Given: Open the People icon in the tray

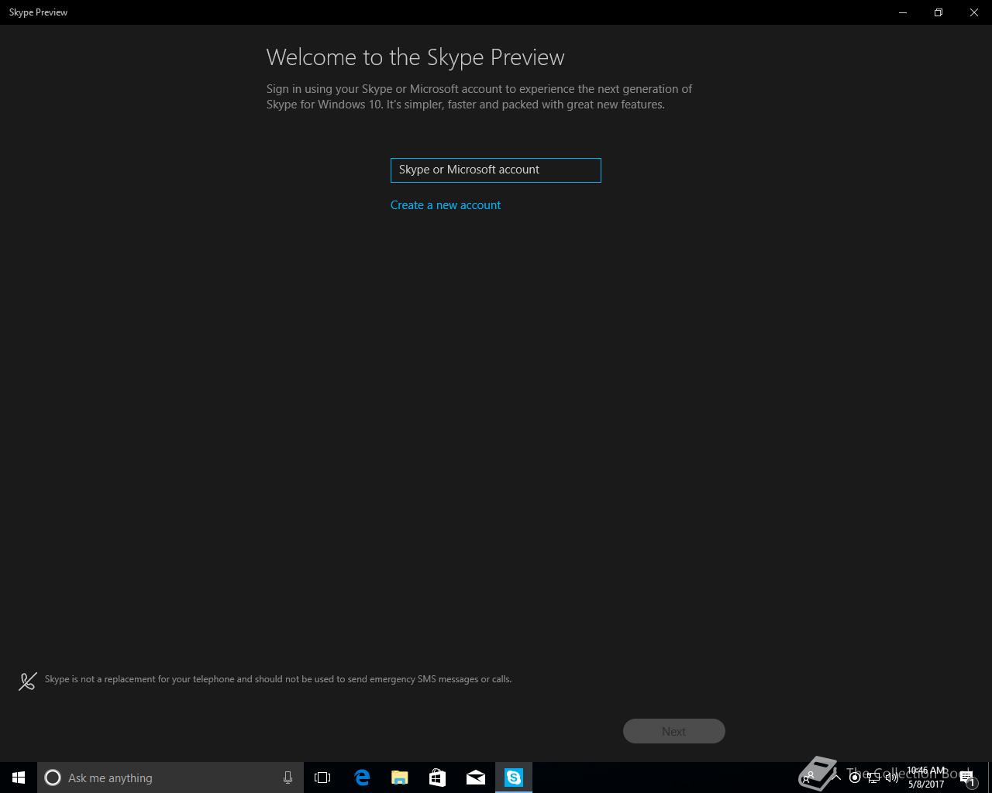Looking at the screenshot, I should [x=808, y=778].
